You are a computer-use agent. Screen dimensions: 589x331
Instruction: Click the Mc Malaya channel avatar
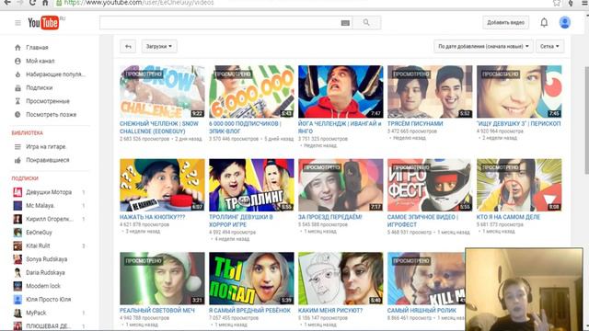17,206
